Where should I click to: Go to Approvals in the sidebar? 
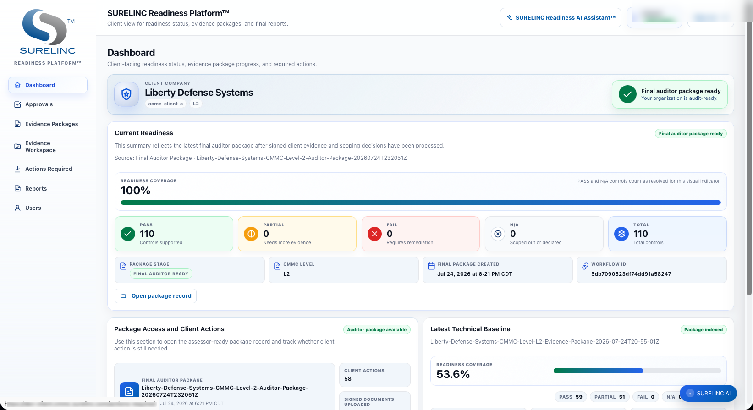[x=48, y=104]
